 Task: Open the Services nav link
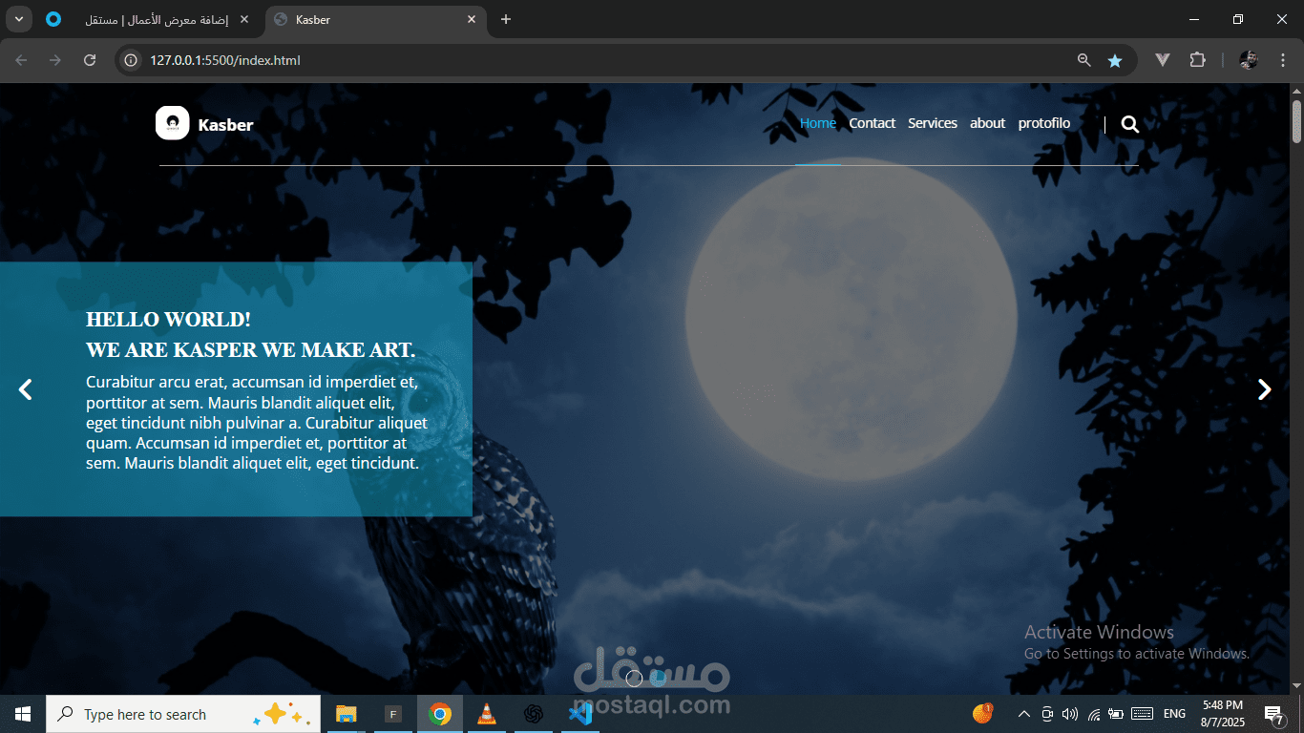[933, 123]
